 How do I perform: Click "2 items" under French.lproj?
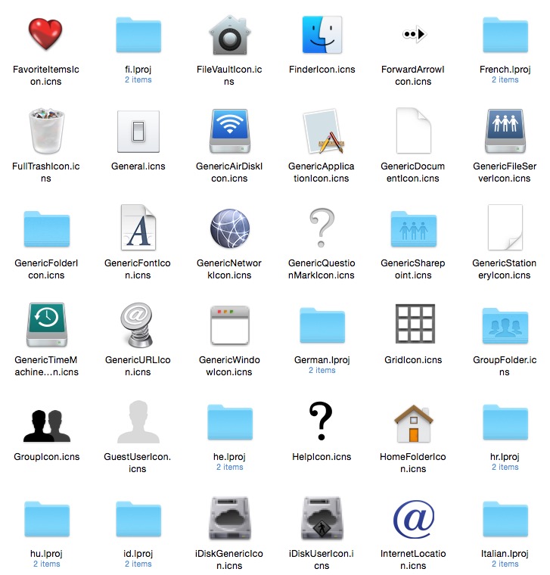(x=505, y=79)
